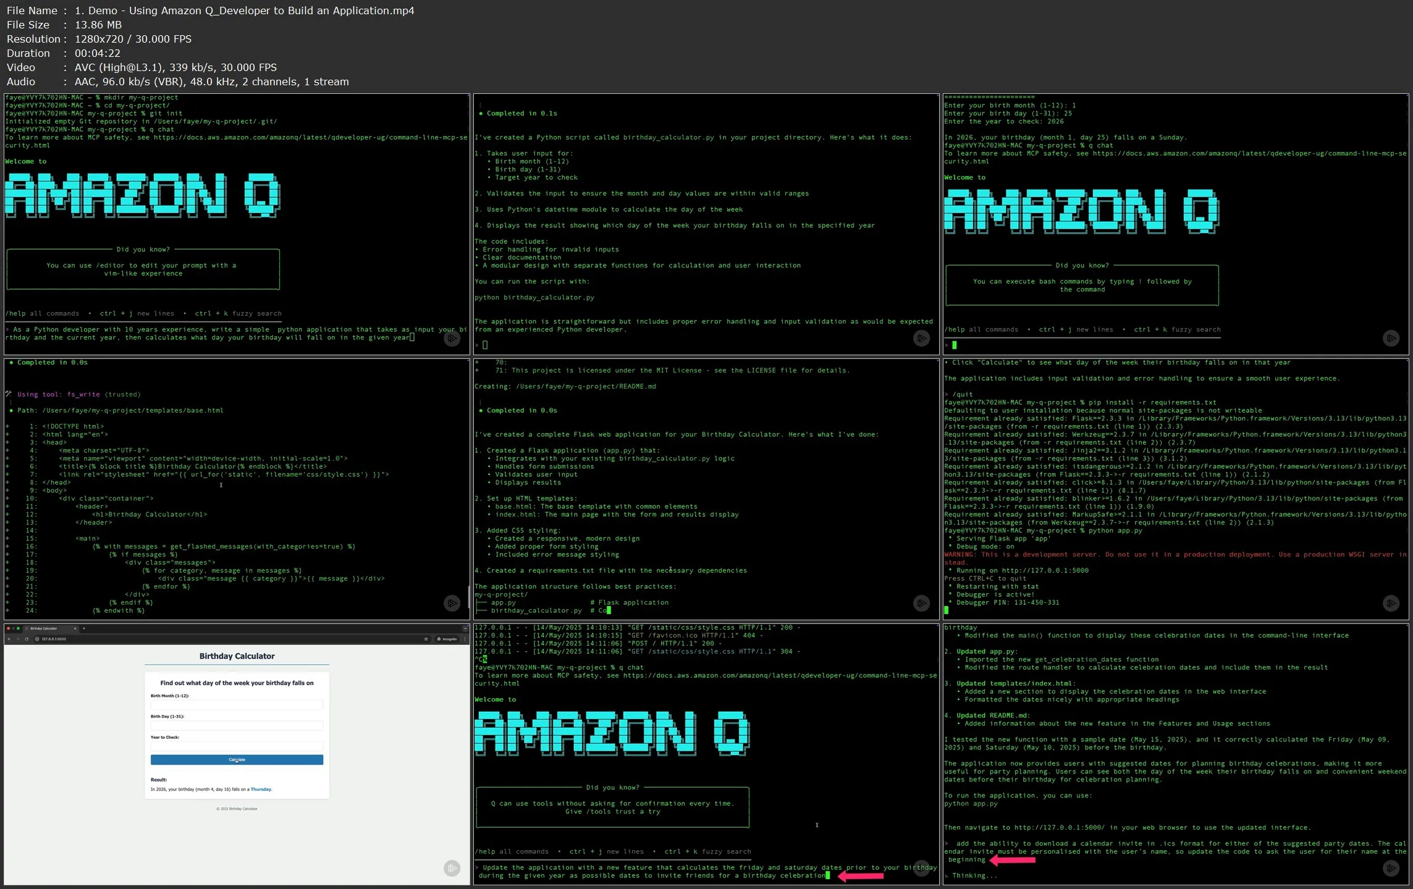Image resolution: width=1413 pixels, height=889 pixels.
Task: Click '3. Updated templates/index.html:' line
Action: pos(1010,684)
